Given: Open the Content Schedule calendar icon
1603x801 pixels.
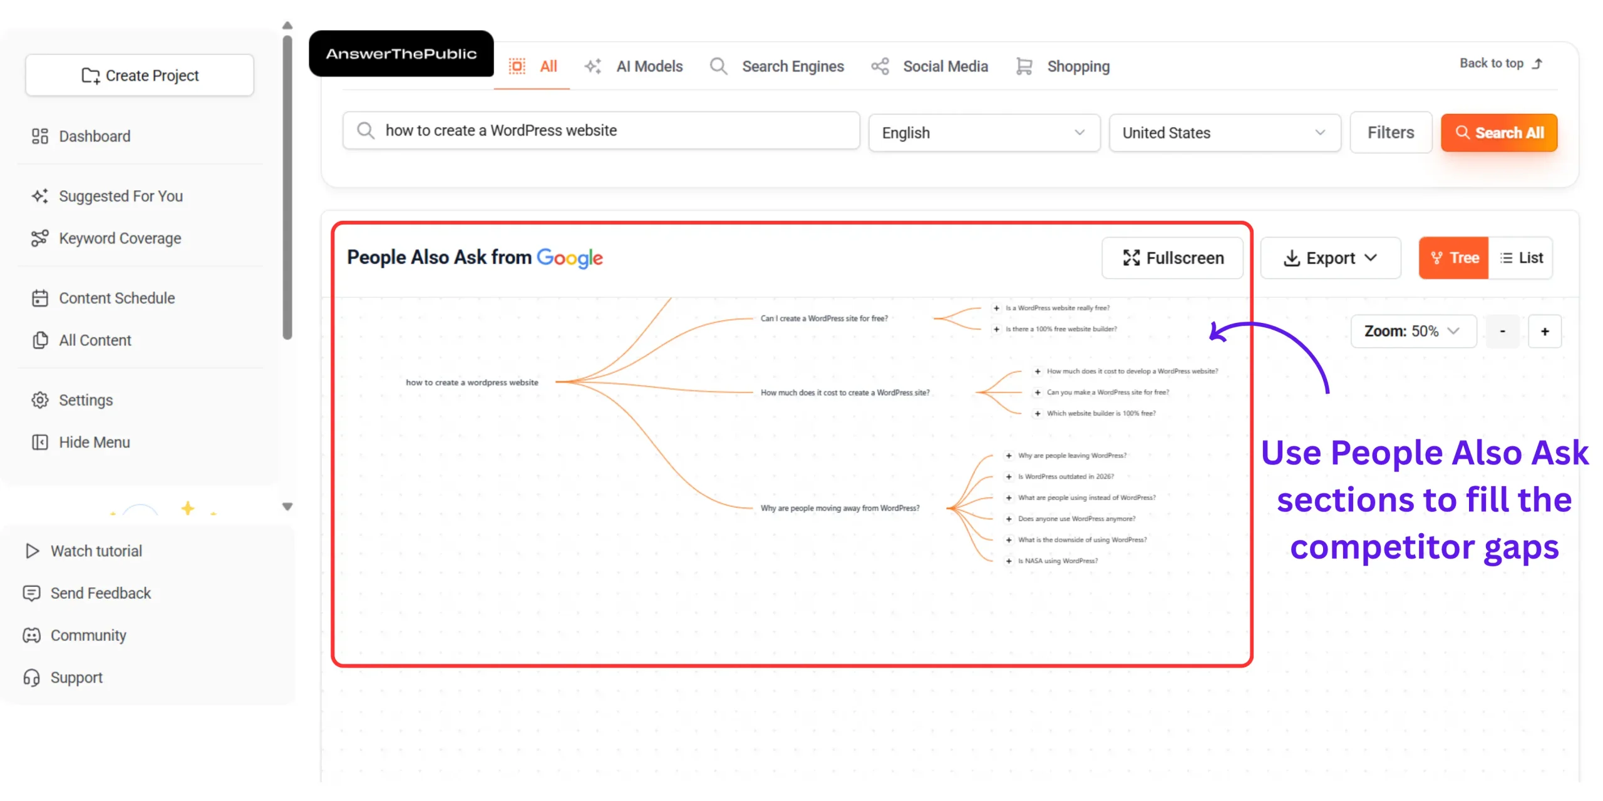Looking at the screenshot, I should tap(40, 298).
